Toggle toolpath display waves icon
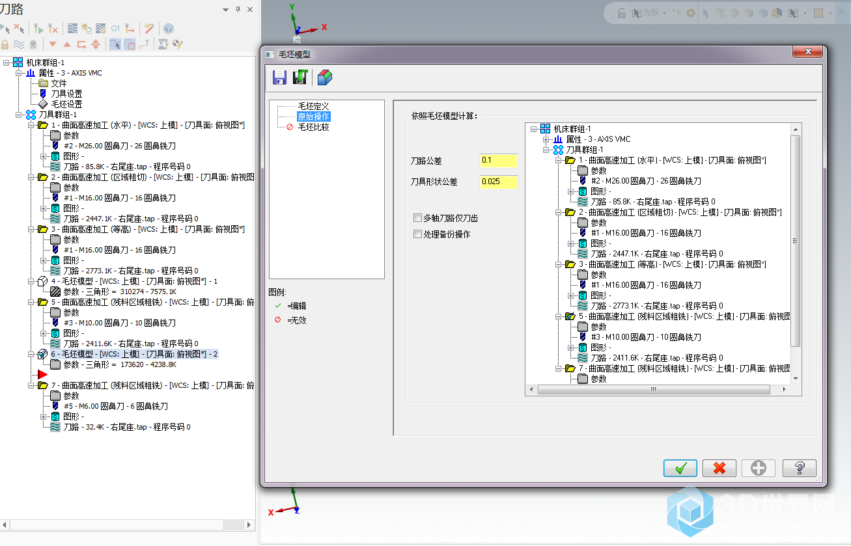Image resolution: width=851 pixels, height=546 pixels. point(19,44)
